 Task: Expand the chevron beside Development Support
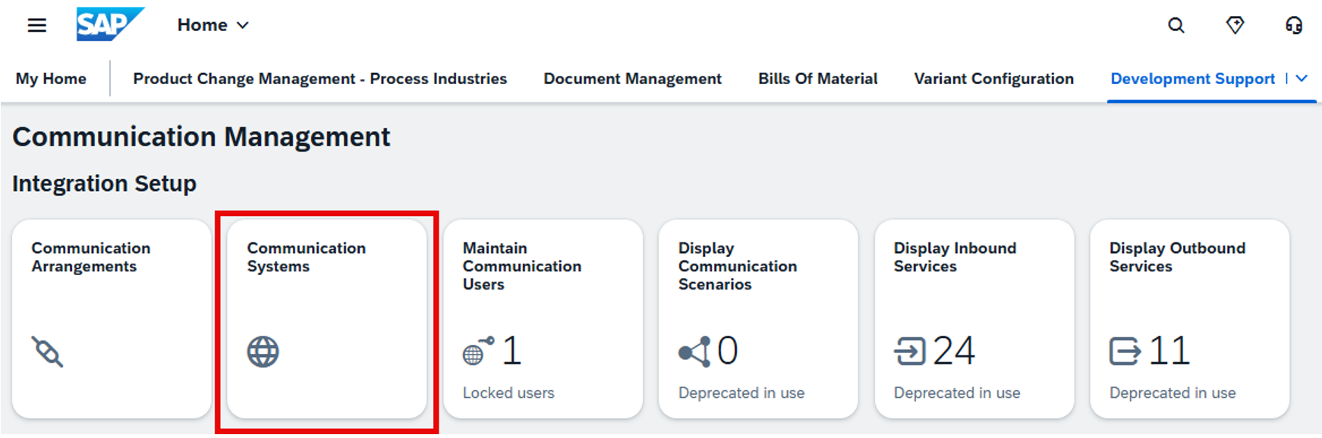tap(1302, 78)
